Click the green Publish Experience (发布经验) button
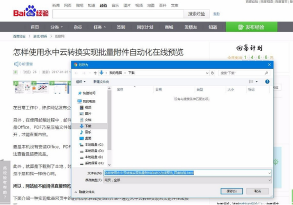 click(252, 27)
